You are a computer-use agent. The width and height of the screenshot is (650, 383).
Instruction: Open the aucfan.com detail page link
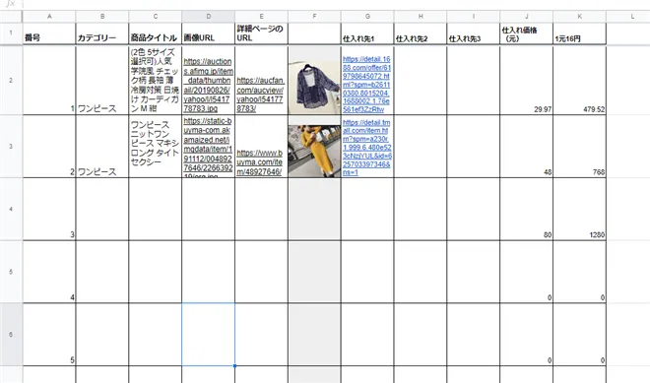(260, 95)
